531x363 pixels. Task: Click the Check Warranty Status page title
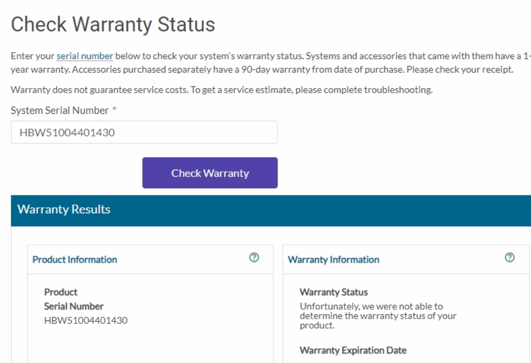point(113,25)
